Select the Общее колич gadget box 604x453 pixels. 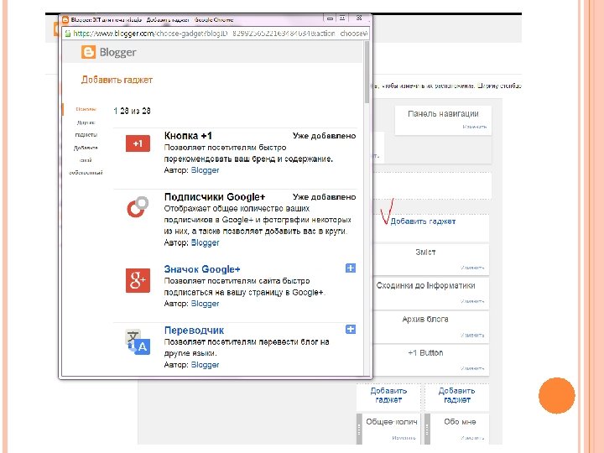click(388, 429)
